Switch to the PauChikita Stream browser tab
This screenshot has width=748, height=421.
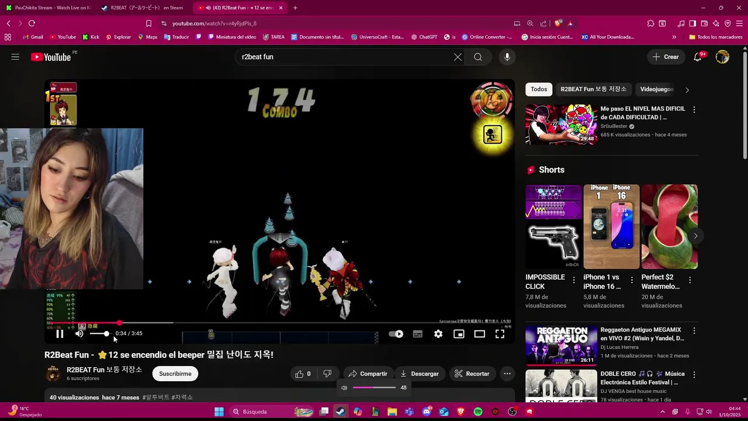pos(47,8)
